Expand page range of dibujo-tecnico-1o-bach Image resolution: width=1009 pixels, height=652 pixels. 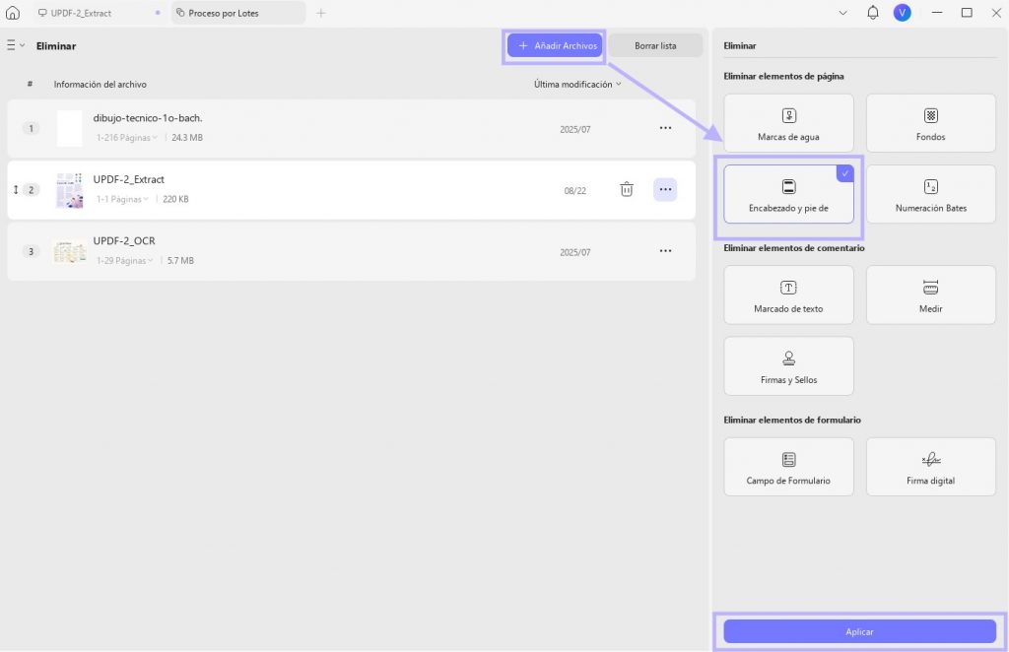pos(127,138)
